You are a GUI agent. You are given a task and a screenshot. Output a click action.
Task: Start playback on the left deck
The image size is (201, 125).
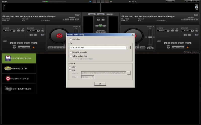click(62, 48)
